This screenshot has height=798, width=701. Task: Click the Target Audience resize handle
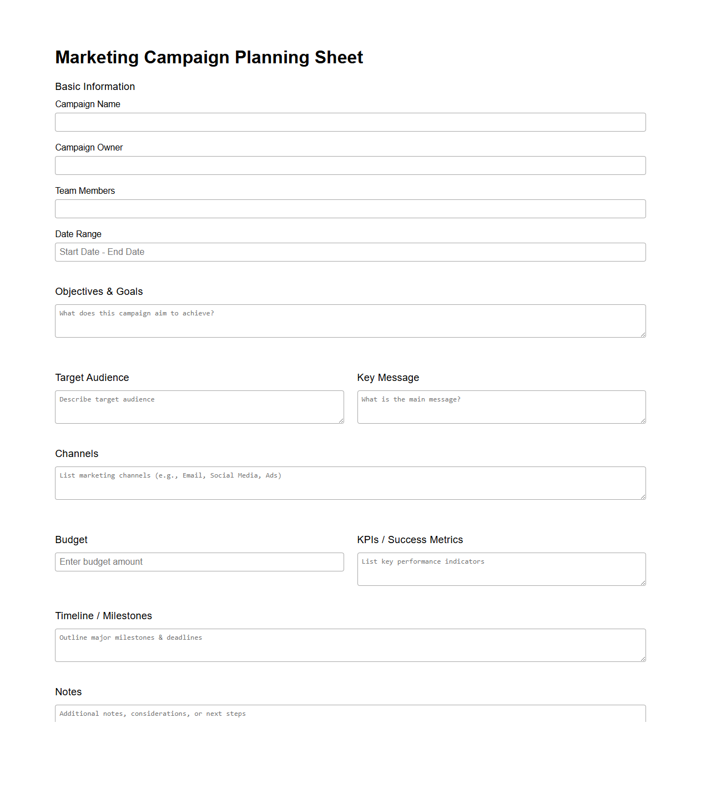pos(341,421)
